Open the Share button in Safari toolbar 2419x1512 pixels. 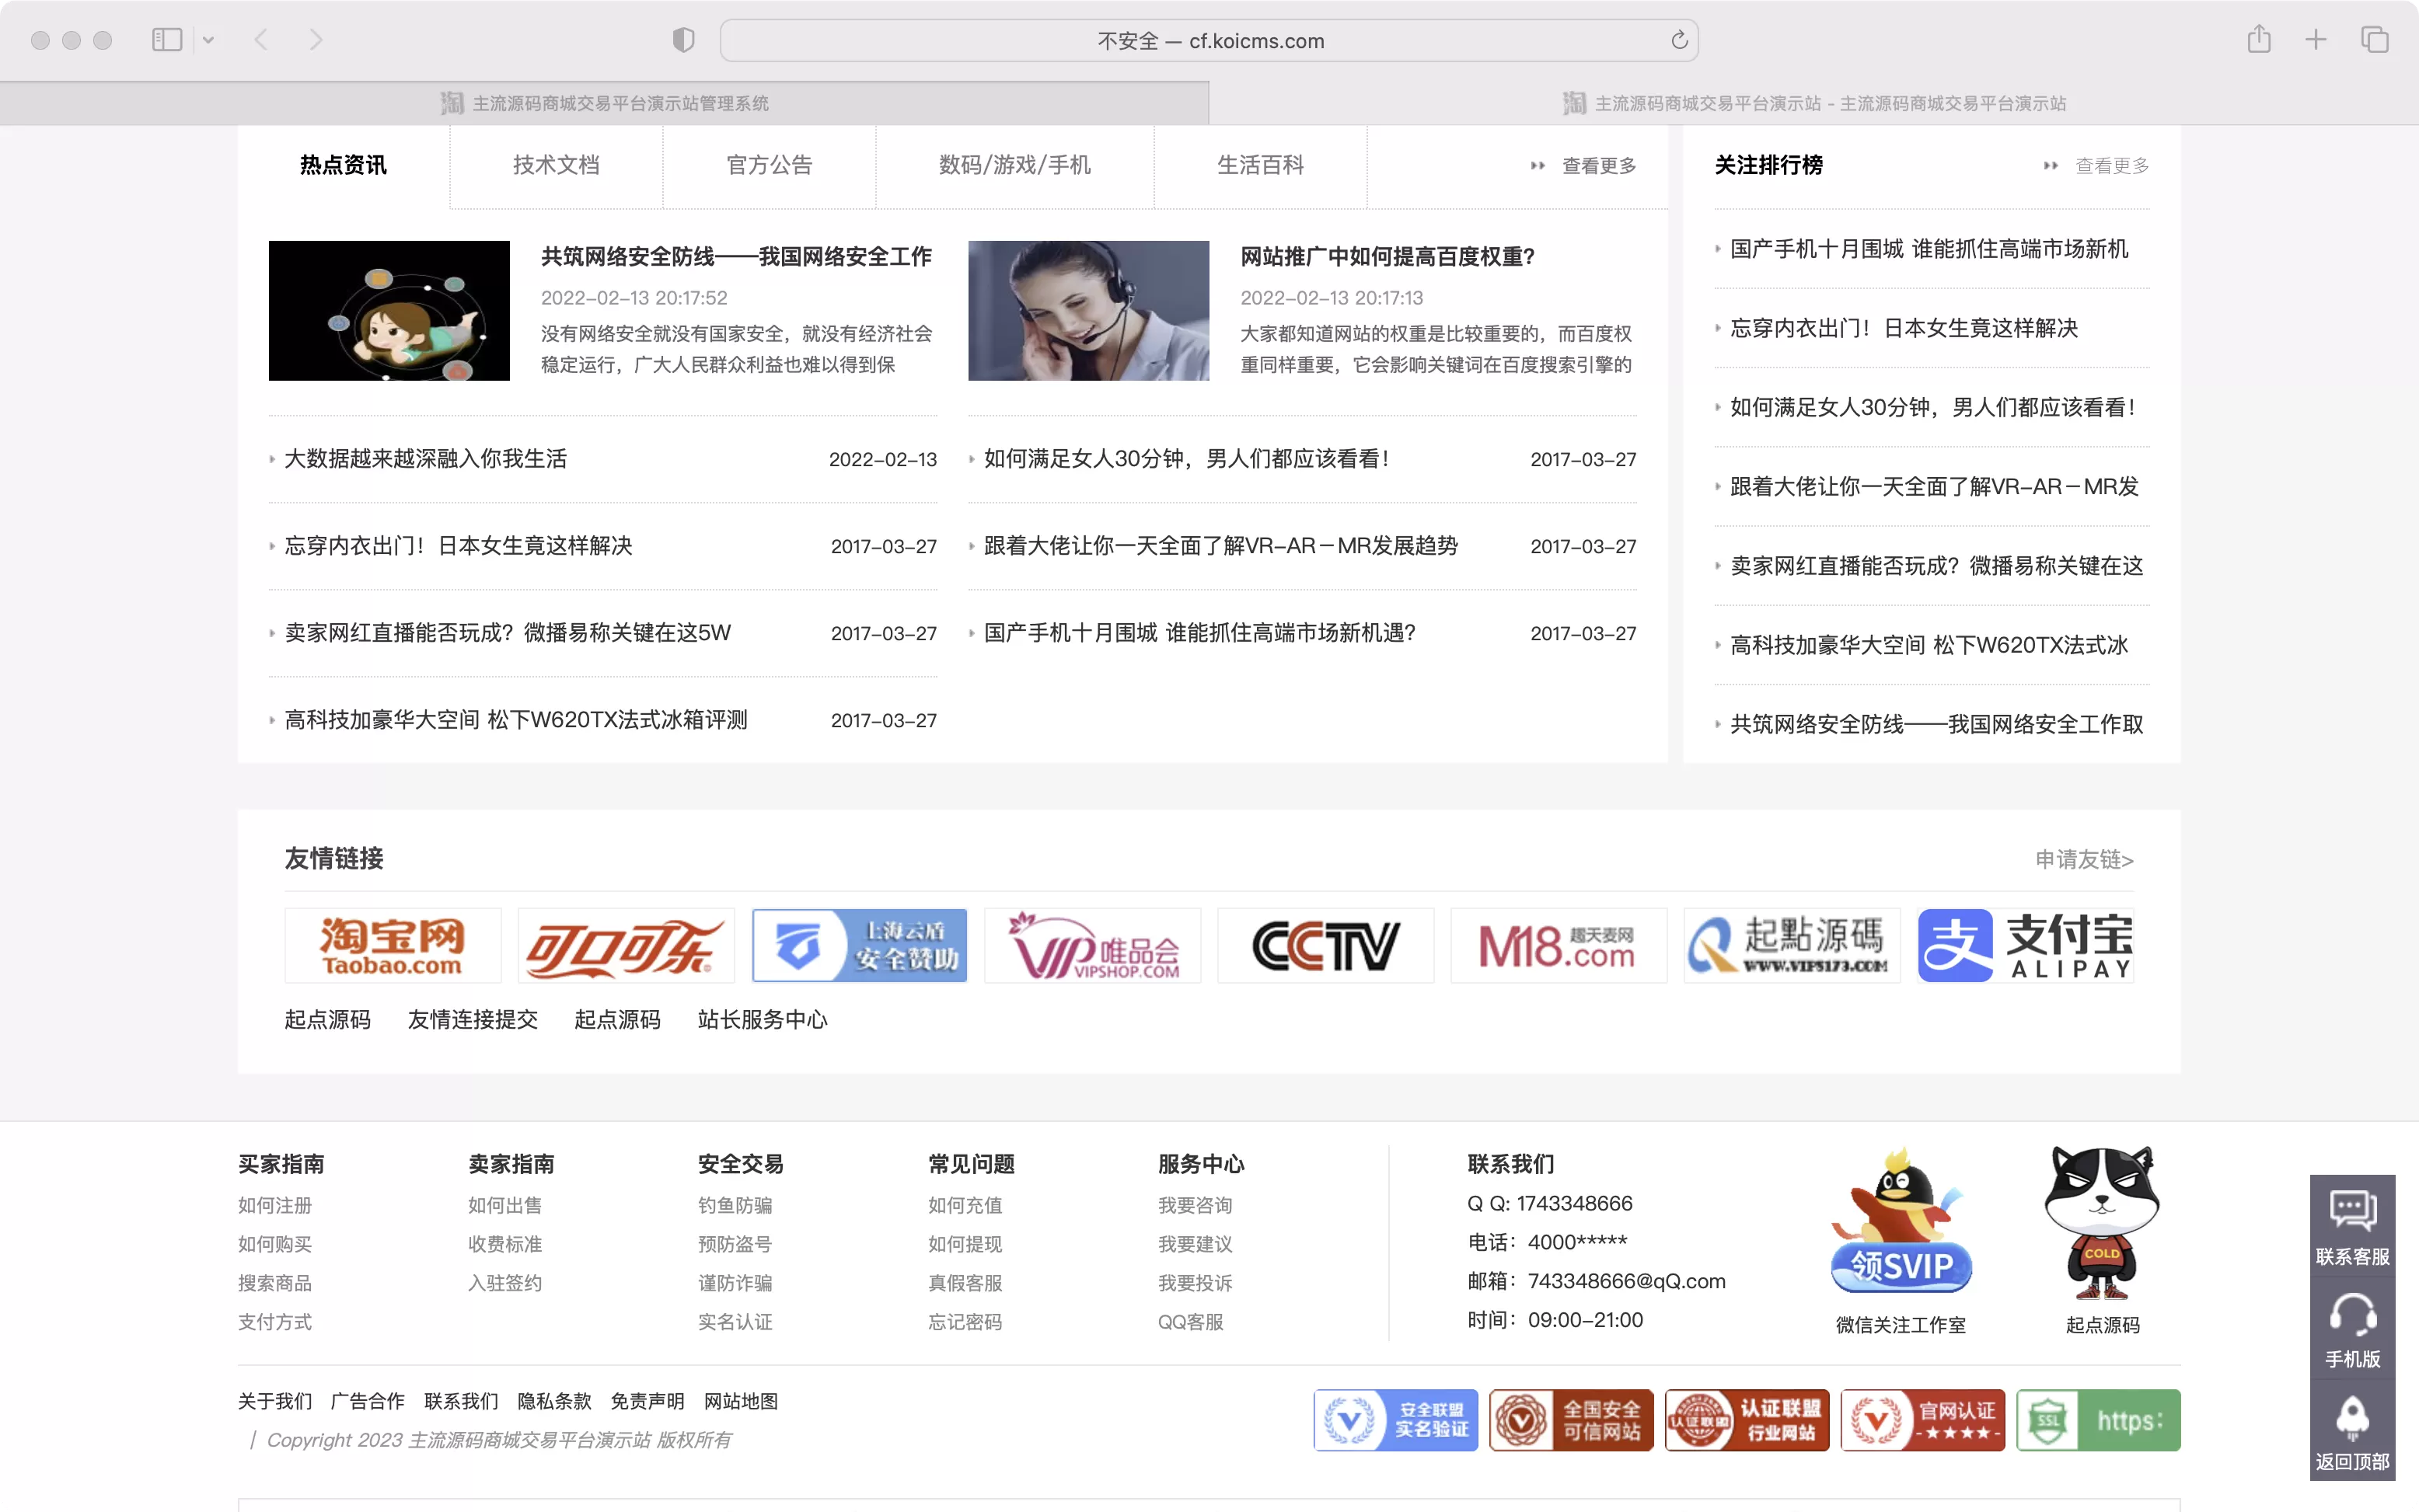point(2258,40)
